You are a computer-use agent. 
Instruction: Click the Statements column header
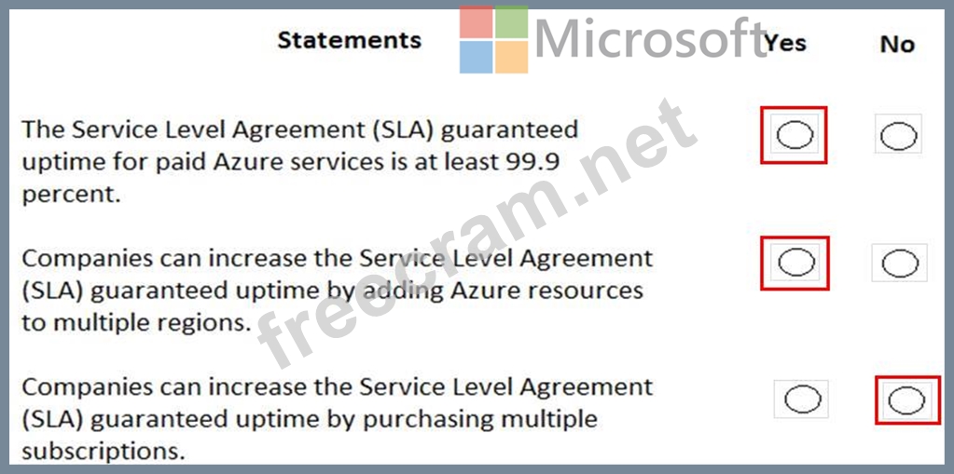click(x=350, y=40)
